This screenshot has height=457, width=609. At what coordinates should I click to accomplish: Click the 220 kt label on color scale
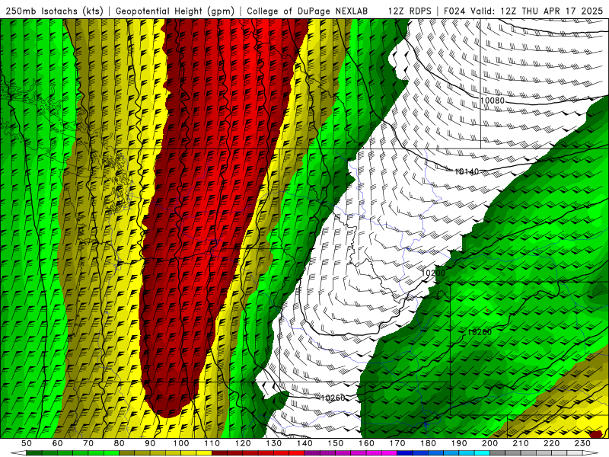552,443
